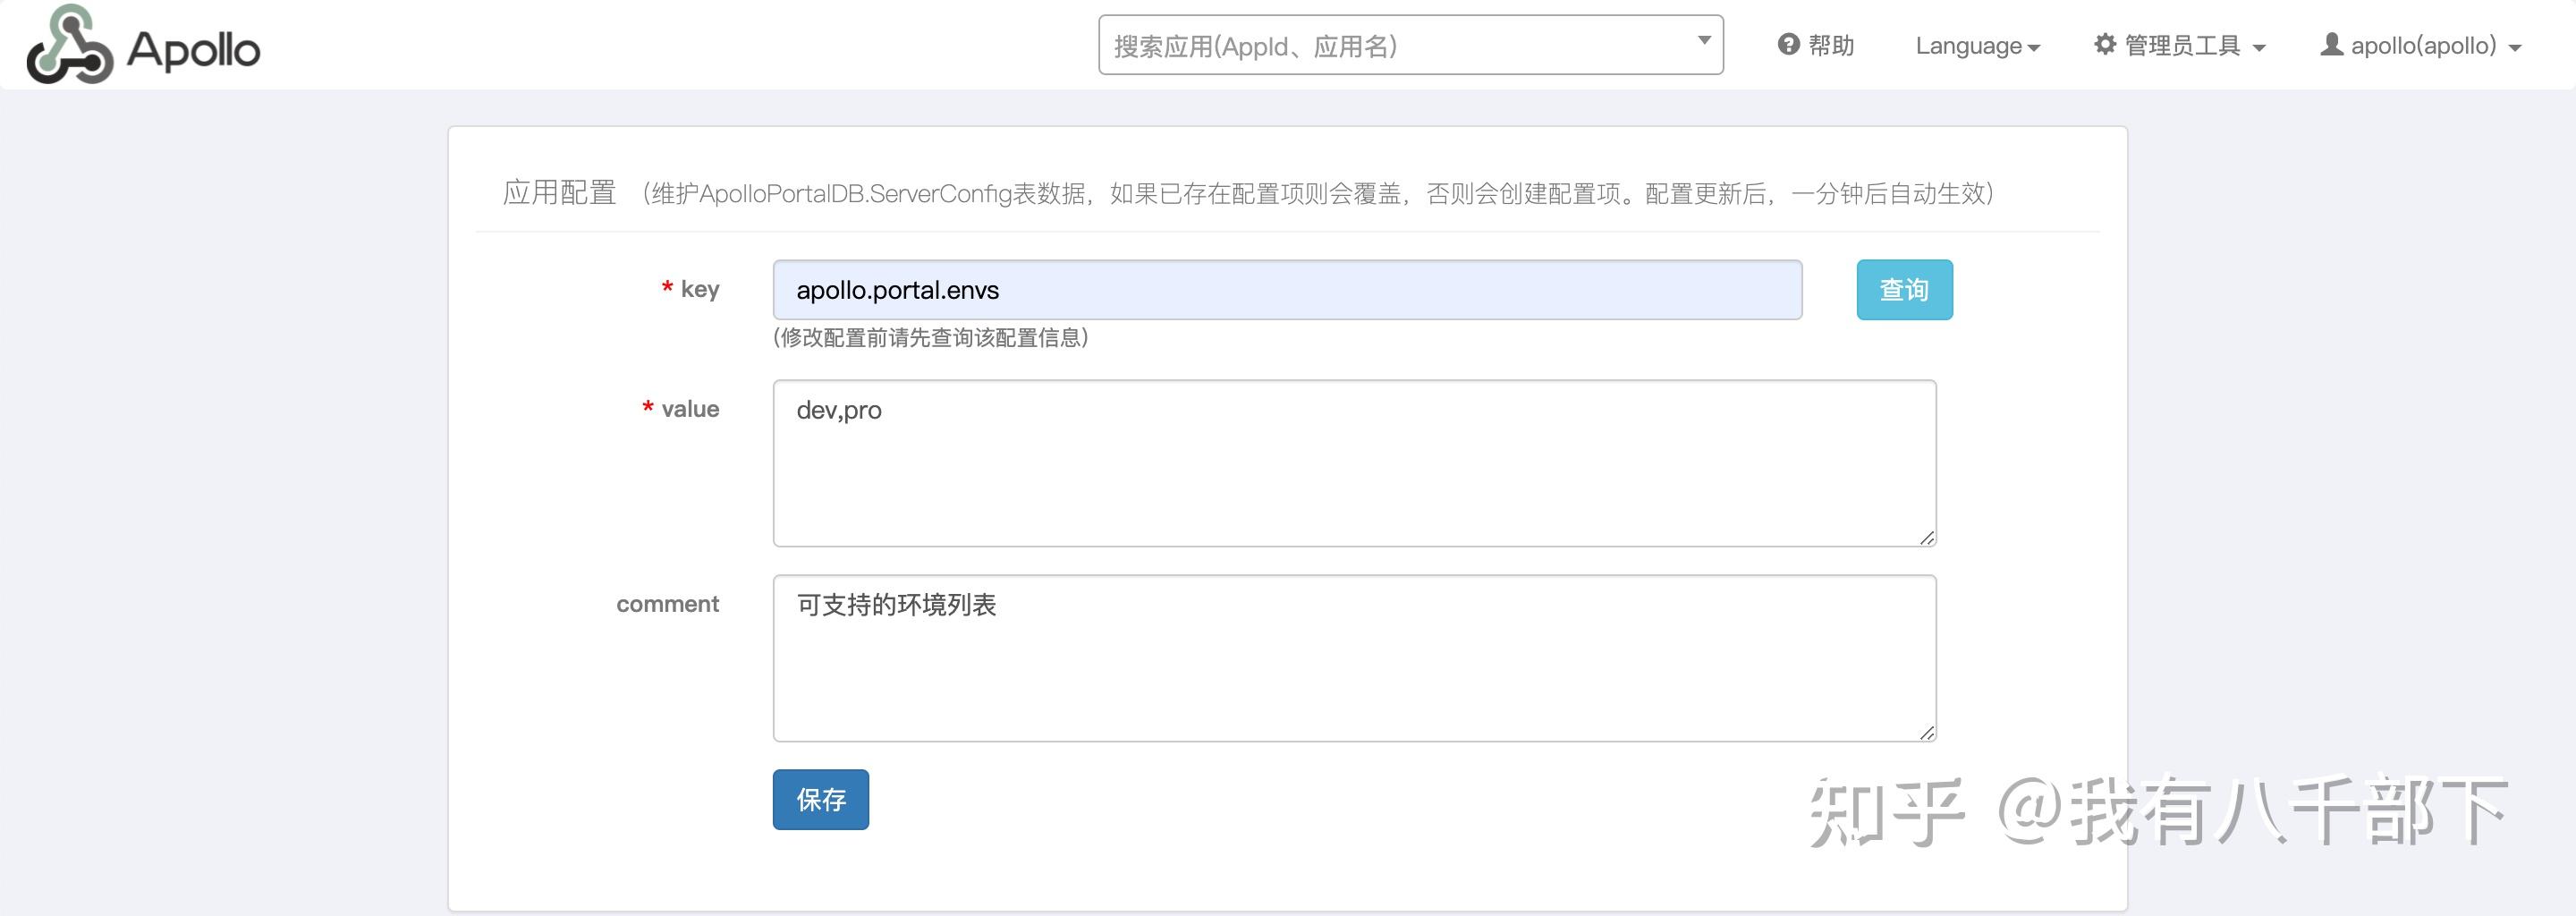Click the user silhouette icon near apollo(apollo)

tap(2334, 45)
